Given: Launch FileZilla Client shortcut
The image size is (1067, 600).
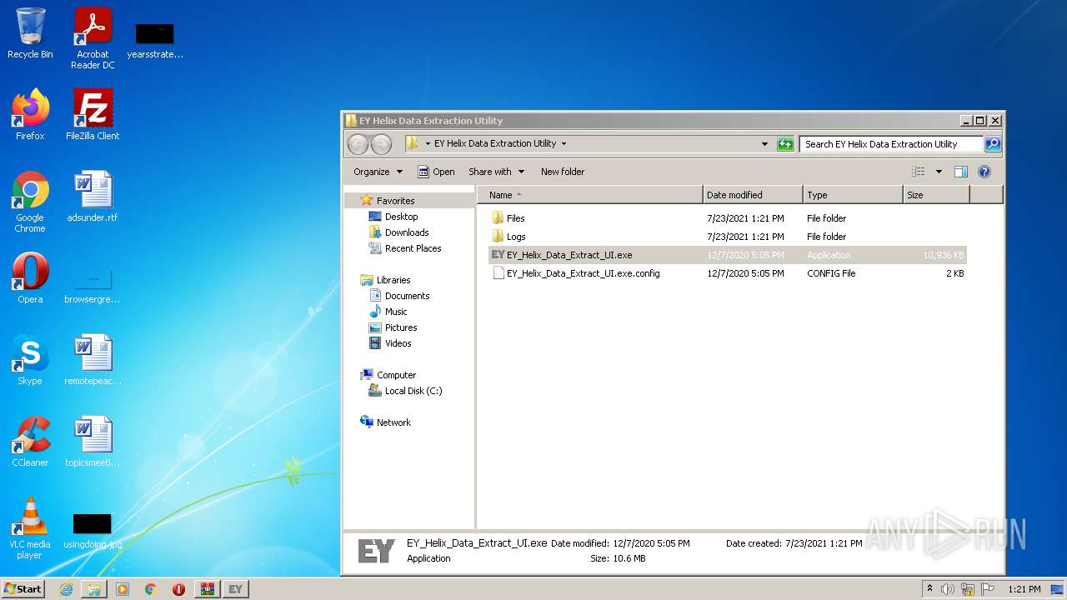Looking at the screenshot, I should click(93, 115).
